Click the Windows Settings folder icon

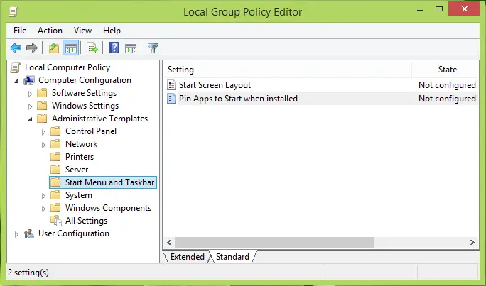[42, 106]
